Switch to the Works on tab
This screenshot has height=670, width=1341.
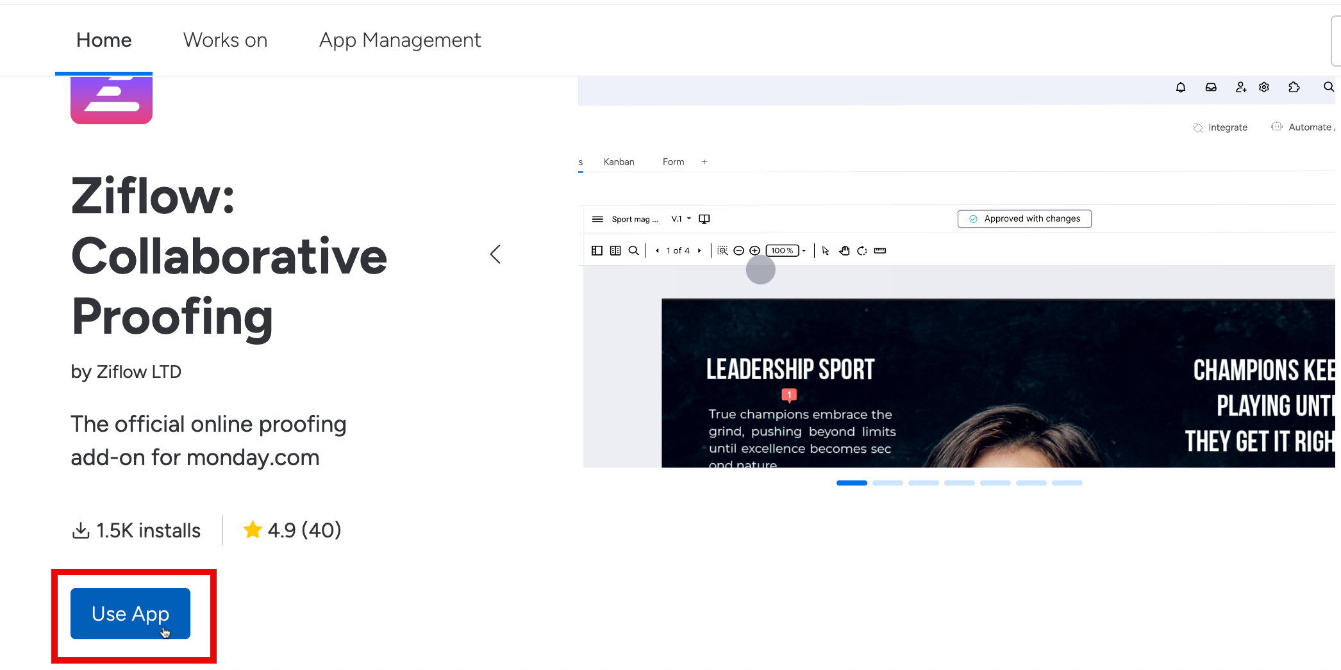225,40
